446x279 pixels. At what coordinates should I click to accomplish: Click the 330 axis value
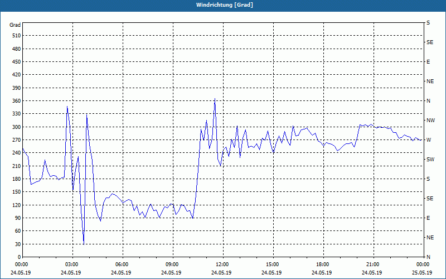[x=16, y=114]
